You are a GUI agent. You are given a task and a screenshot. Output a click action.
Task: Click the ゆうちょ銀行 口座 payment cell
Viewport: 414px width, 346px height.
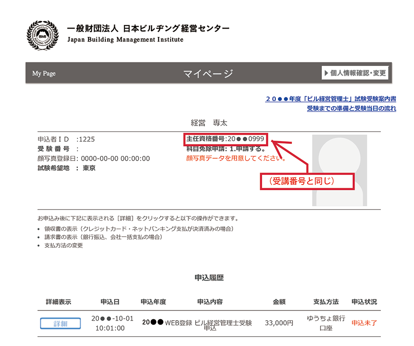[326, 323]
